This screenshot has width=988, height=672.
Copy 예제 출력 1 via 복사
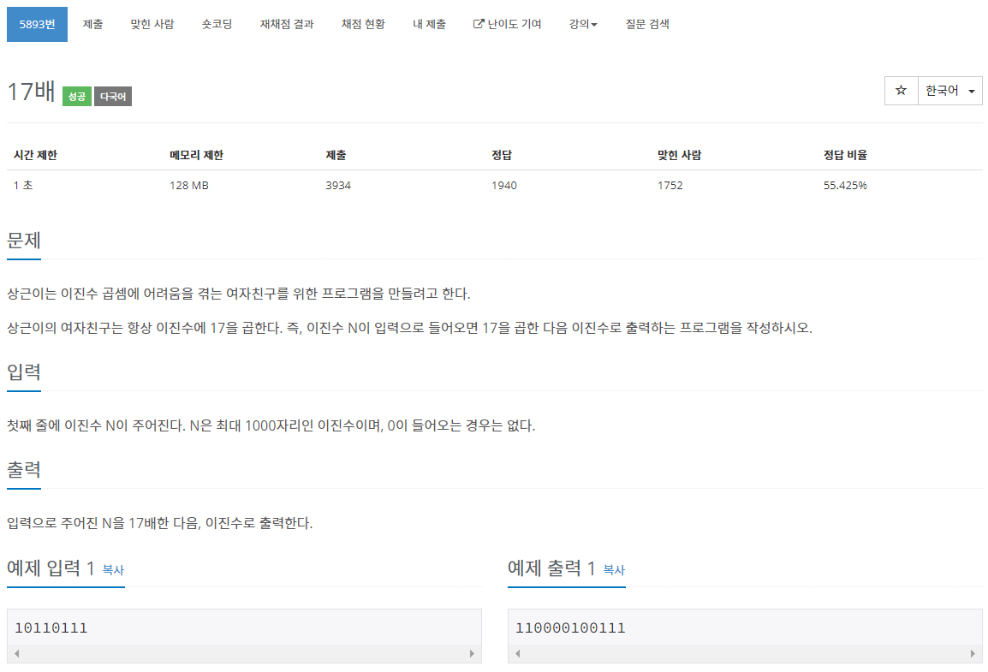click(615, 570)
